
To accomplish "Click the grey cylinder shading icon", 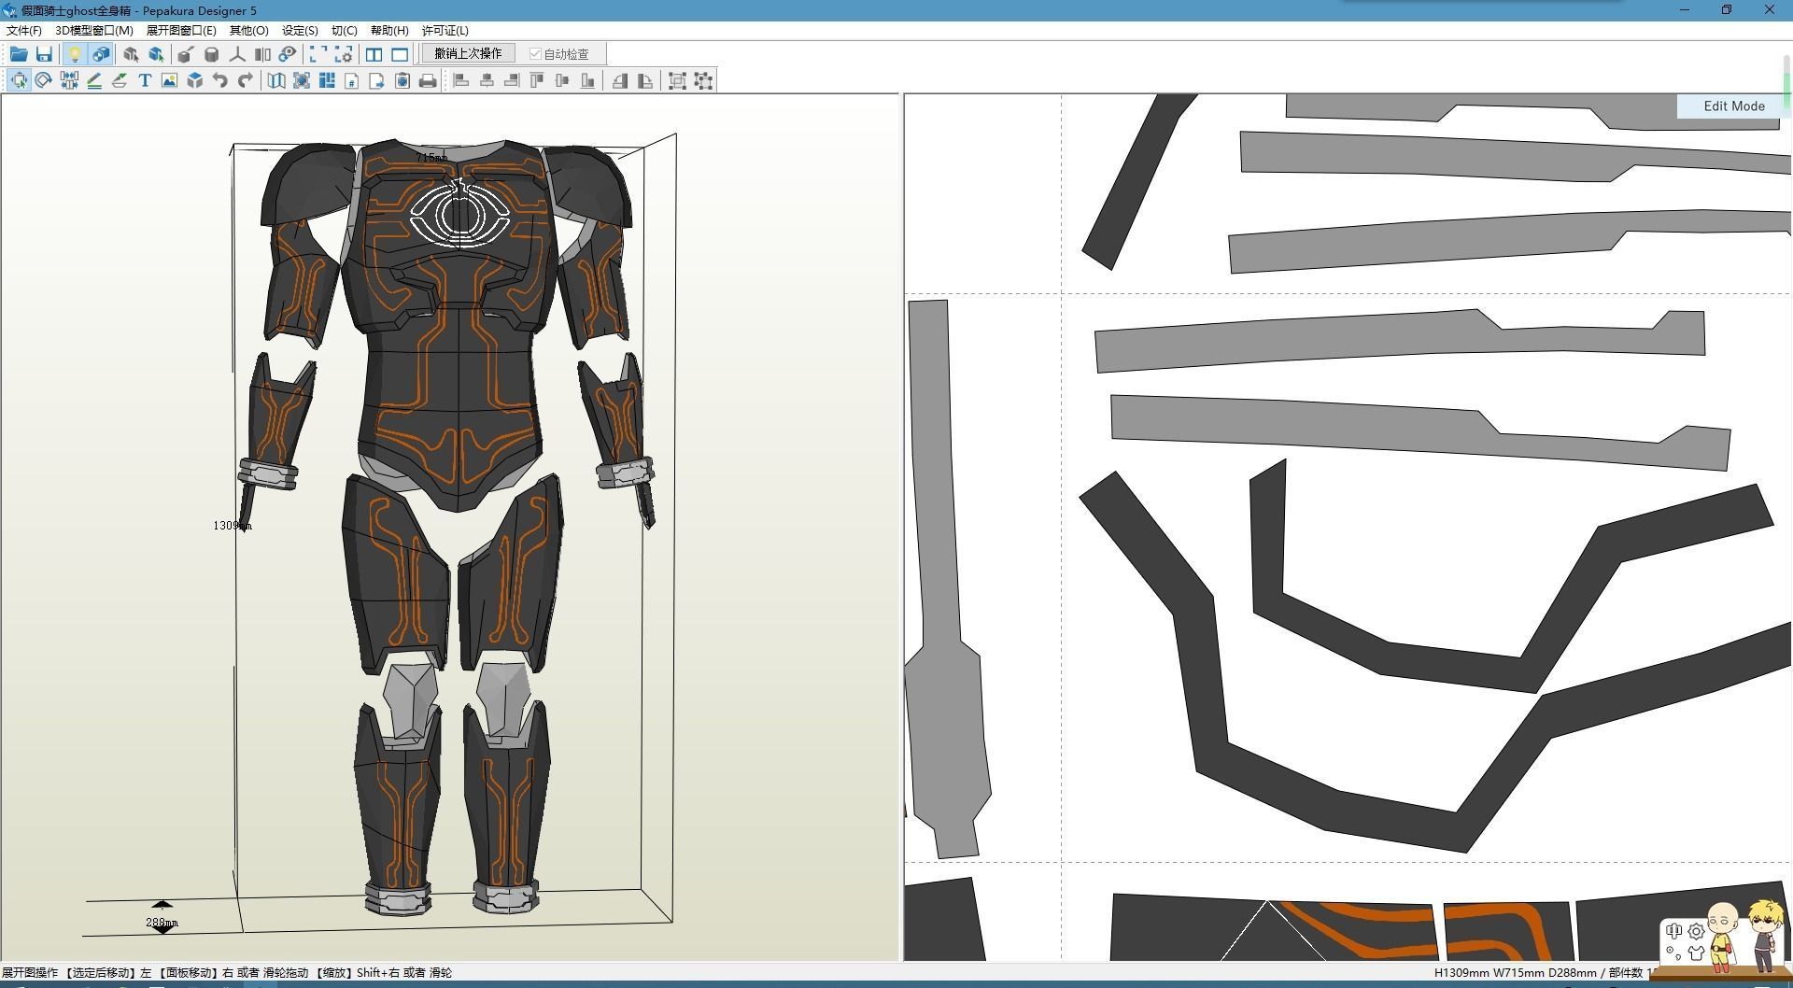I will point(211,54).
